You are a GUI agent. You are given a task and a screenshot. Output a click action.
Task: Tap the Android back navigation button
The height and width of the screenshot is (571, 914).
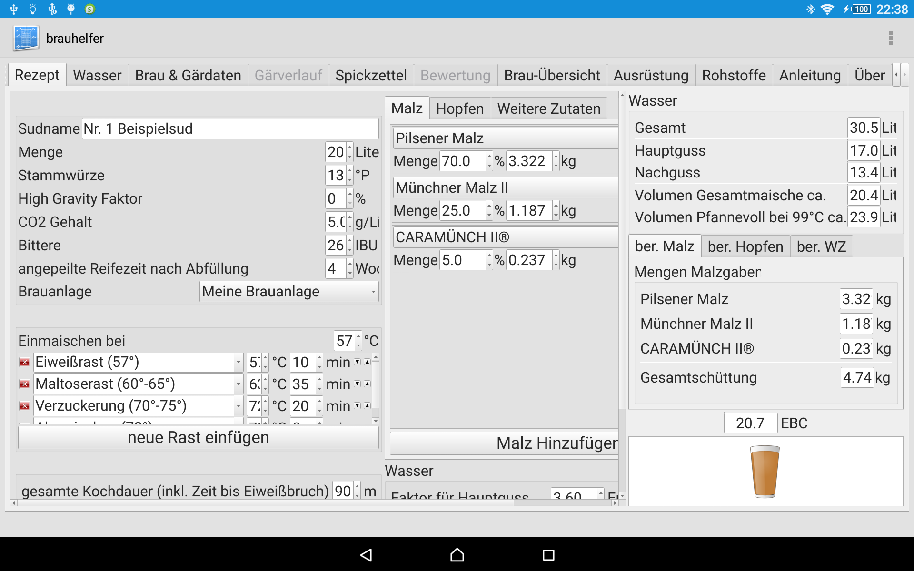[366, 555]
